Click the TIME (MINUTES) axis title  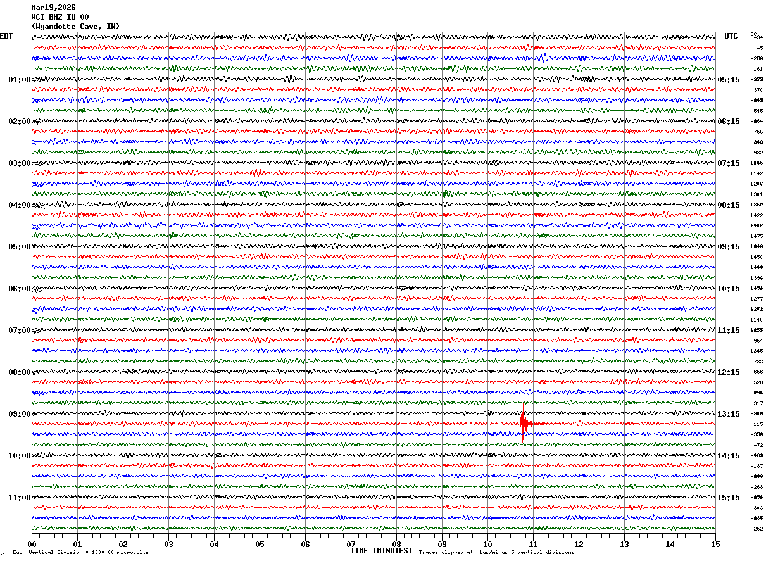(381, 551)
